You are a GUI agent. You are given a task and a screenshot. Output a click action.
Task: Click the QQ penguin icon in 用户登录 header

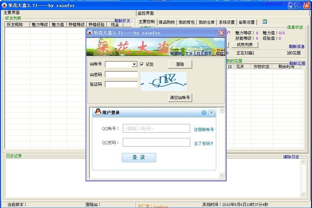tap(98, 112)
